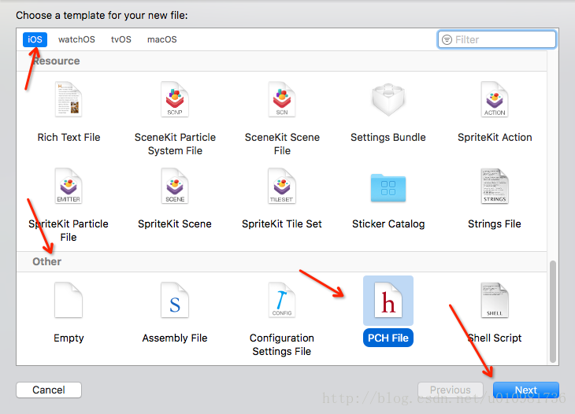Click the 'Other' section header
This screenshot has height=414, width=575.
tap(47, 261)
